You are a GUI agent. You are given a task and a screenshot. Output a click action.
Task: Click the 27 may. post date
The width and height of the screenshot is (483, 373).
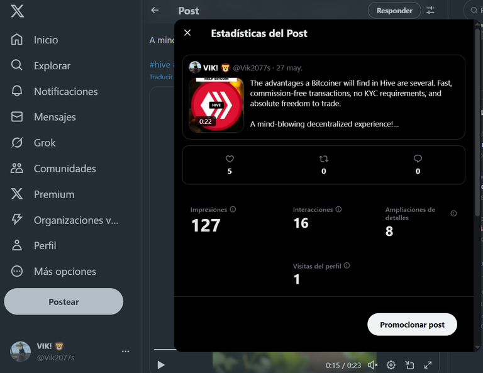tap(289, 68)
